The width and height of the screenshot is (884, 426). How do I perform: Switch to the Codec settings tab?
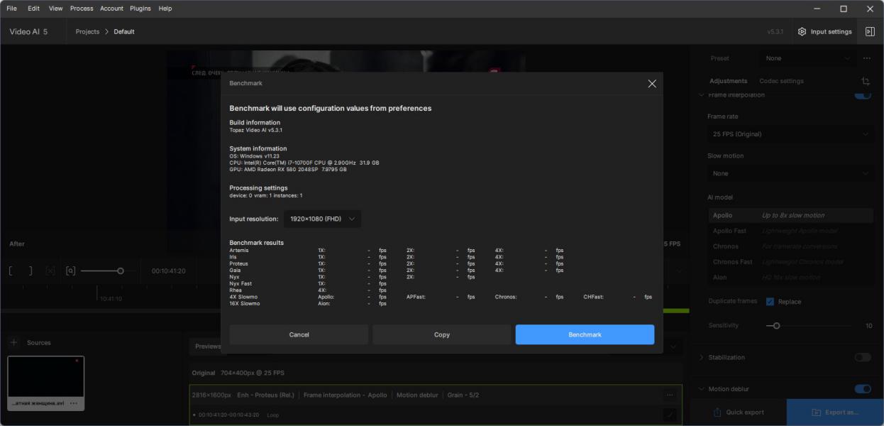click(x=781, y=81)
